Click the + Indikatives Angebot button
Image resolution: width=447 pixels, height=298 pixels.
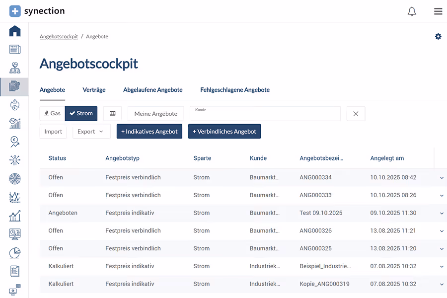point(149,131)
